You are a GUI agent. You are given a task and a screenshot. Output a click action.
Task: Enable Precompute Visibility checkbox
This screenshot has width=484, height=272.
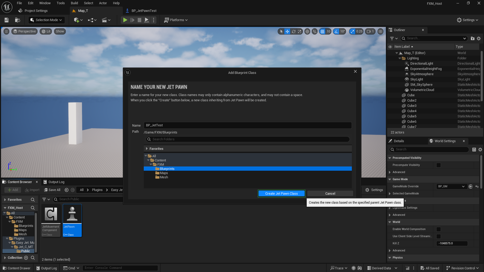[x=439, y=165]
